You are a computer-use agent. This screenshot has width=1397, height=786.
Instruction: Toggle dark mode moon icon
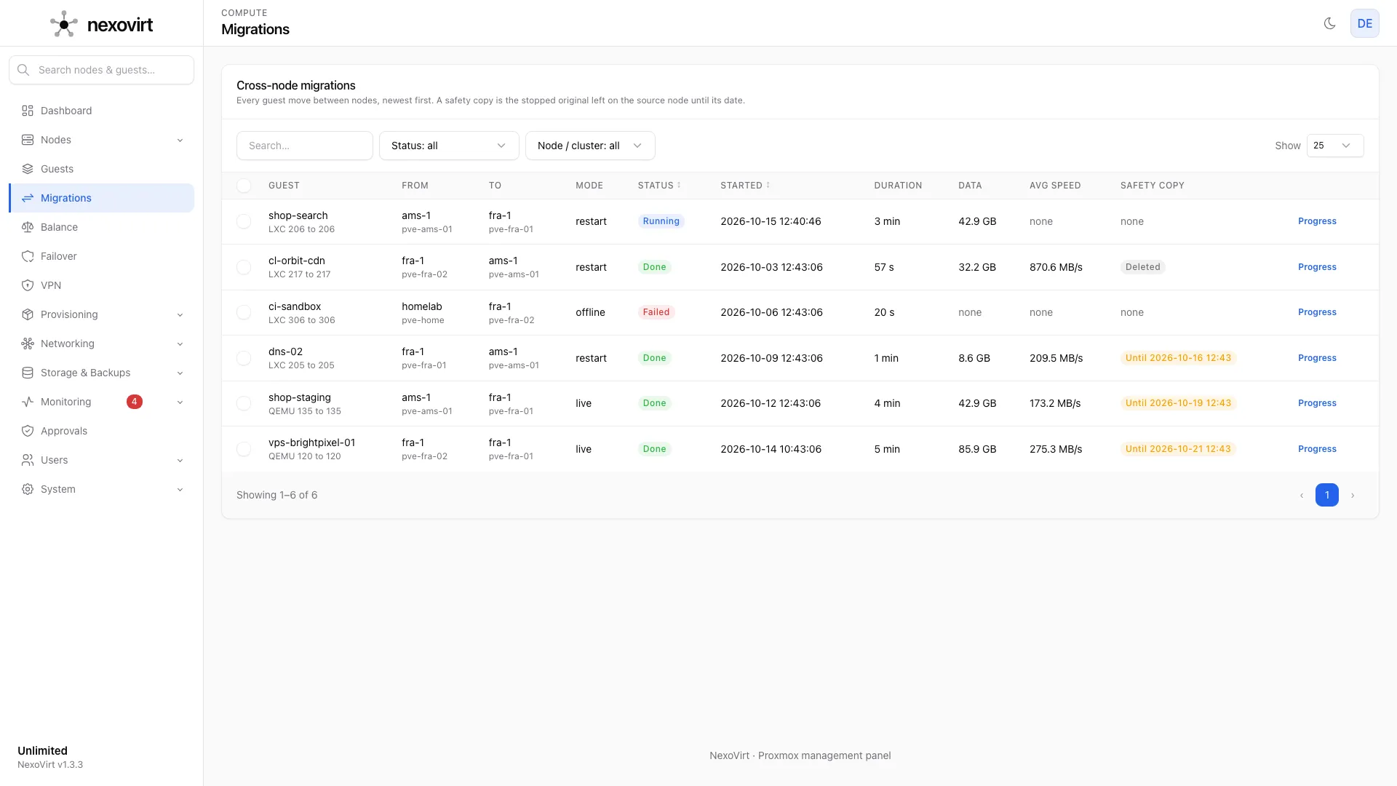(1329, 23)
